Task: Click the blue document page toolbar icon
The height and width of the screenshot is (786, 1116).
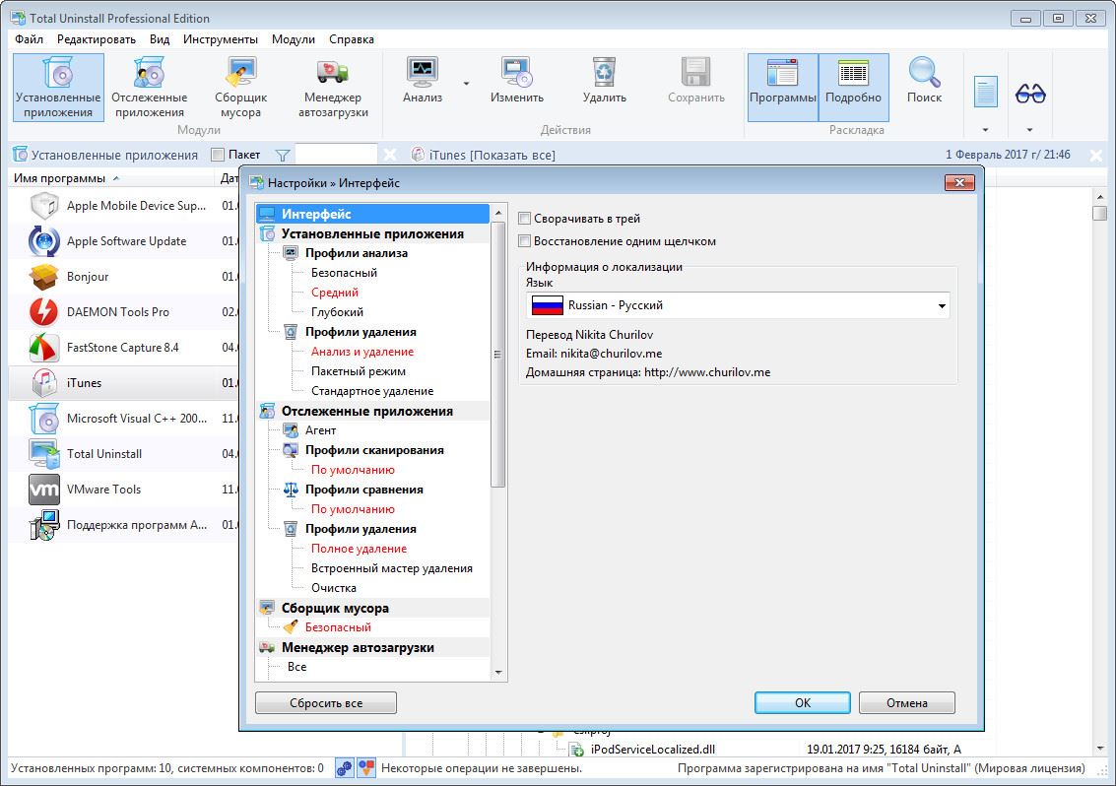Action: coord(985,92)
